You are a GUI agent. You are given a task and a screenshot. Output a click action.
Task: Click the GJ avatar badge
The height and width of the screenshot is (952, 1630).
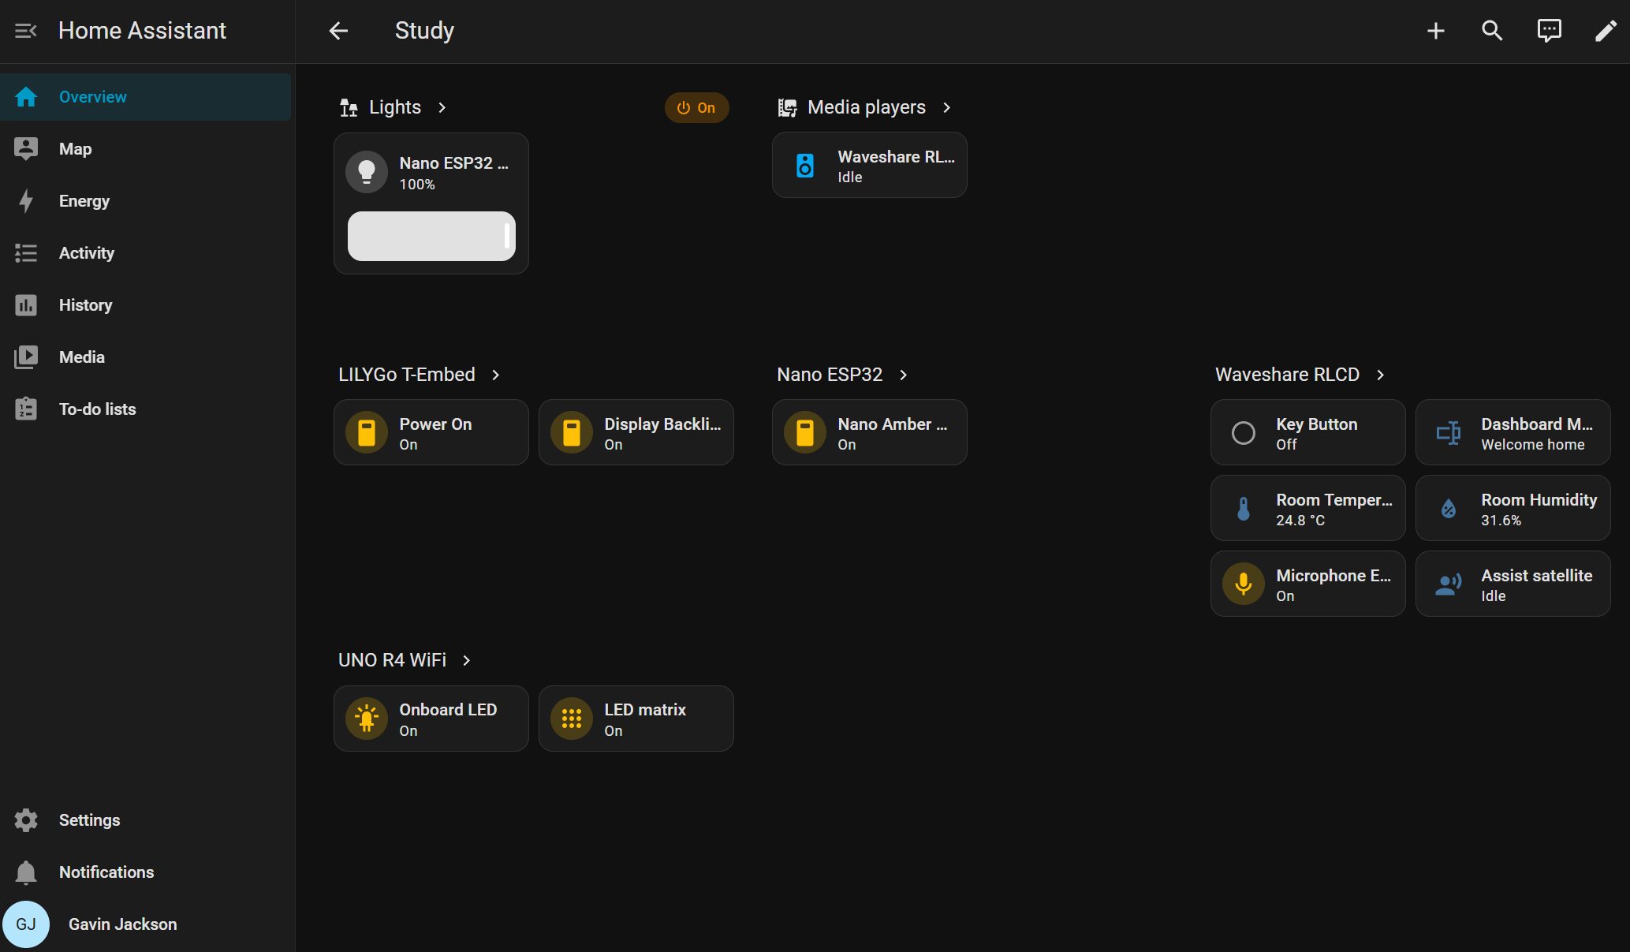[26, 924]
